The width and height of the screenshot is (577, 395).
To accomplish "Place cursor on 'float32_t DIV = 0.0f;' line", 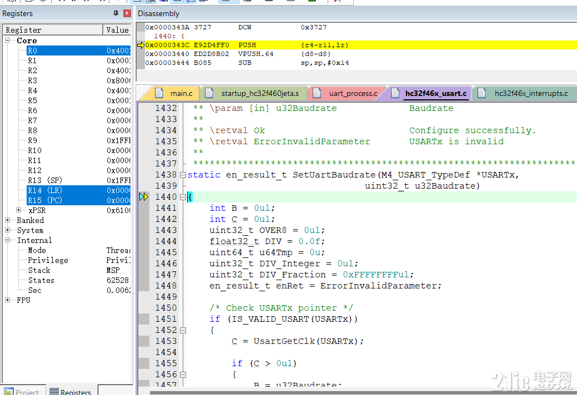I will click(267, 241).
